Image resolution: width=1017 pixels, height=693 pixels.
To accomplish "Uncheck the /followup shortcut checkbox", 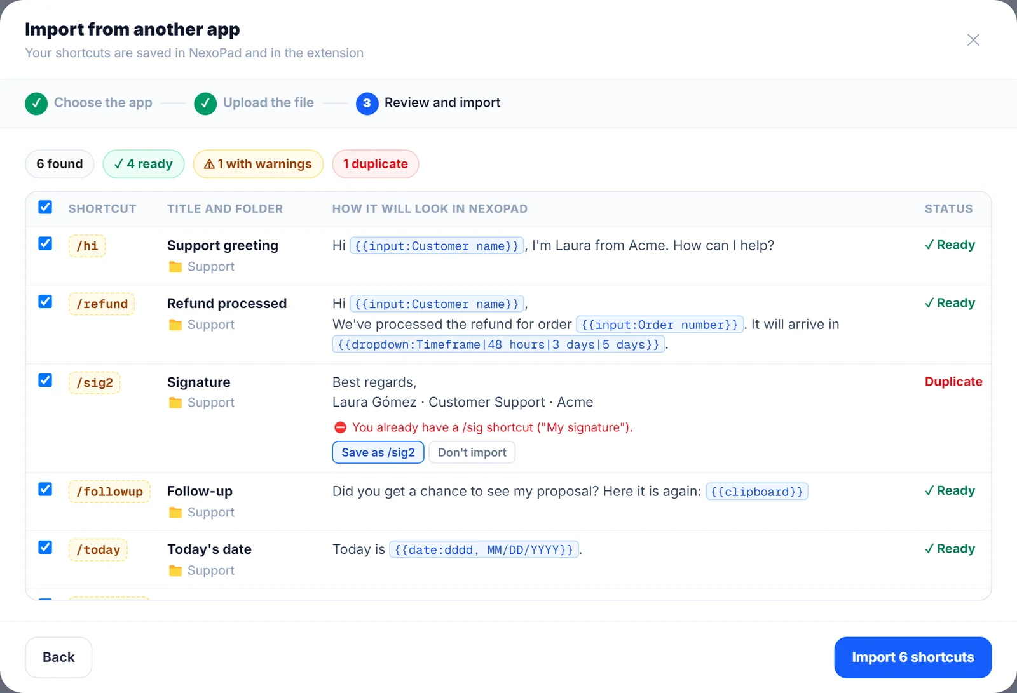I will [x=45, y=489].
